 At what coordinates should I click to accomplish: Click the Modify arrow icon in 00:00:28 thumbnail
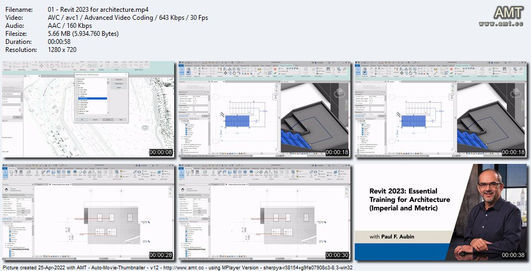point(5,173)
